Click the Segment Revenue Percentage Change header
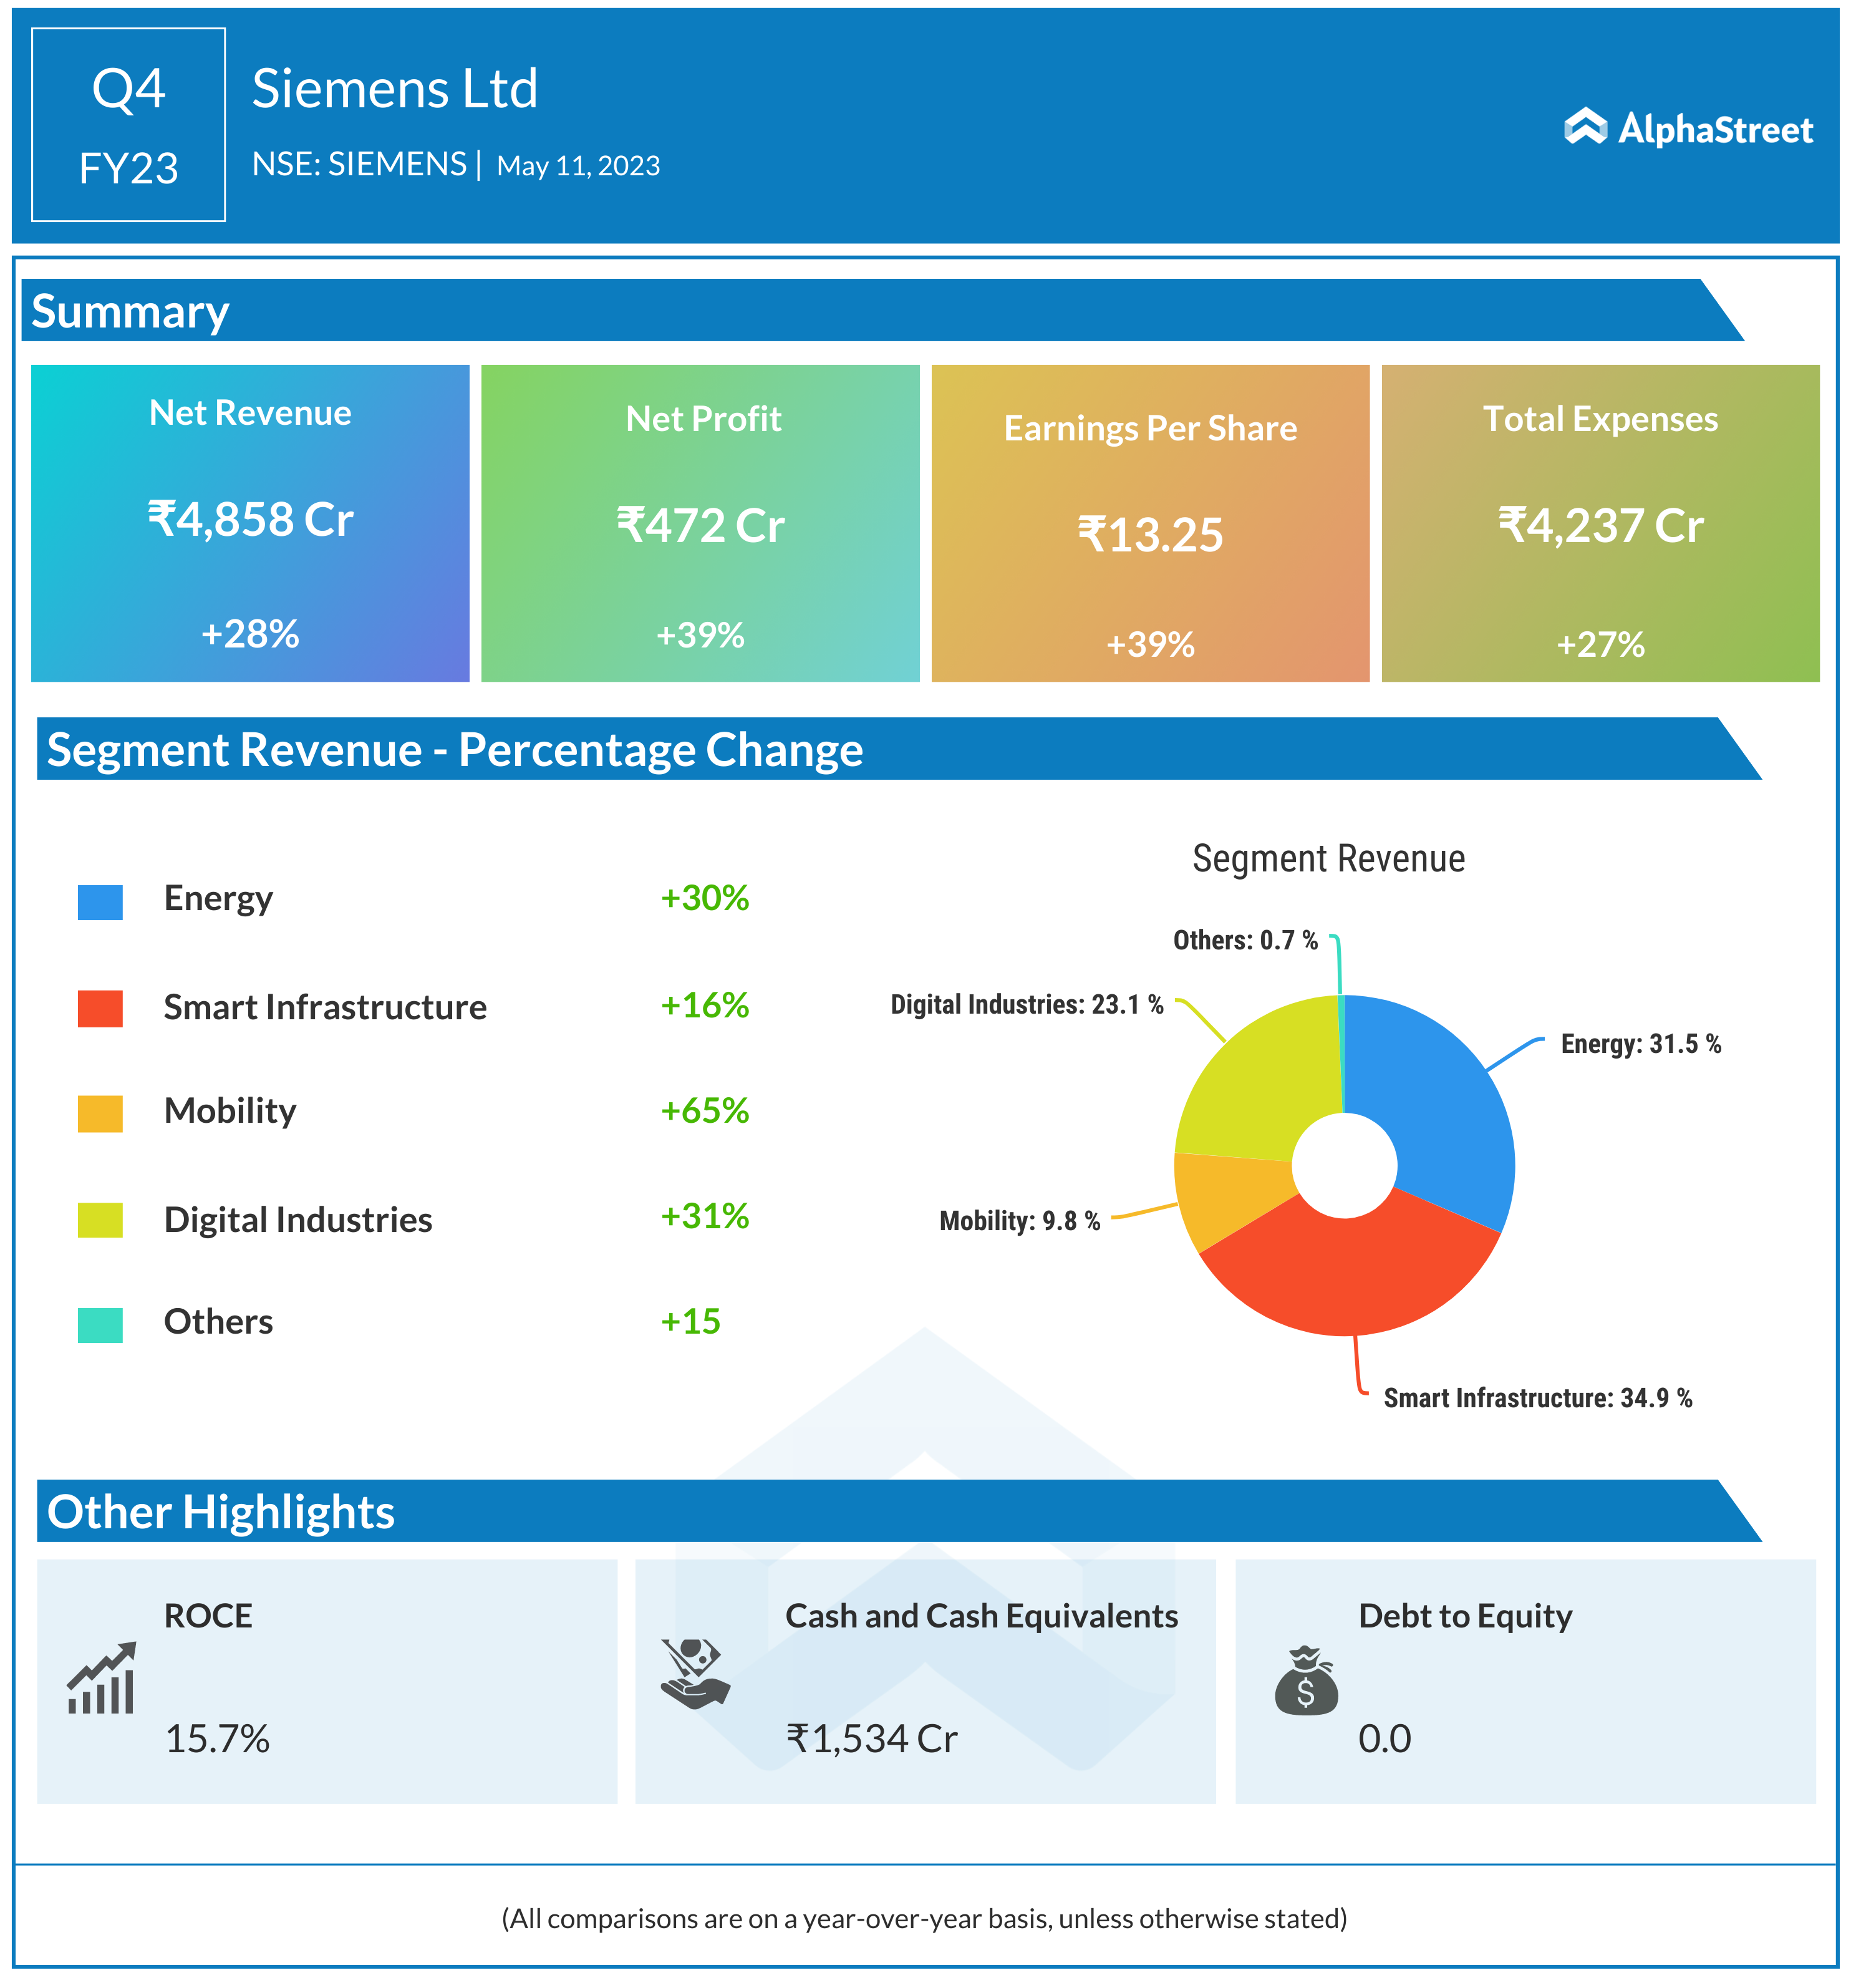1851x1988 pixels. pyautogui.click(x=455, y=749)
